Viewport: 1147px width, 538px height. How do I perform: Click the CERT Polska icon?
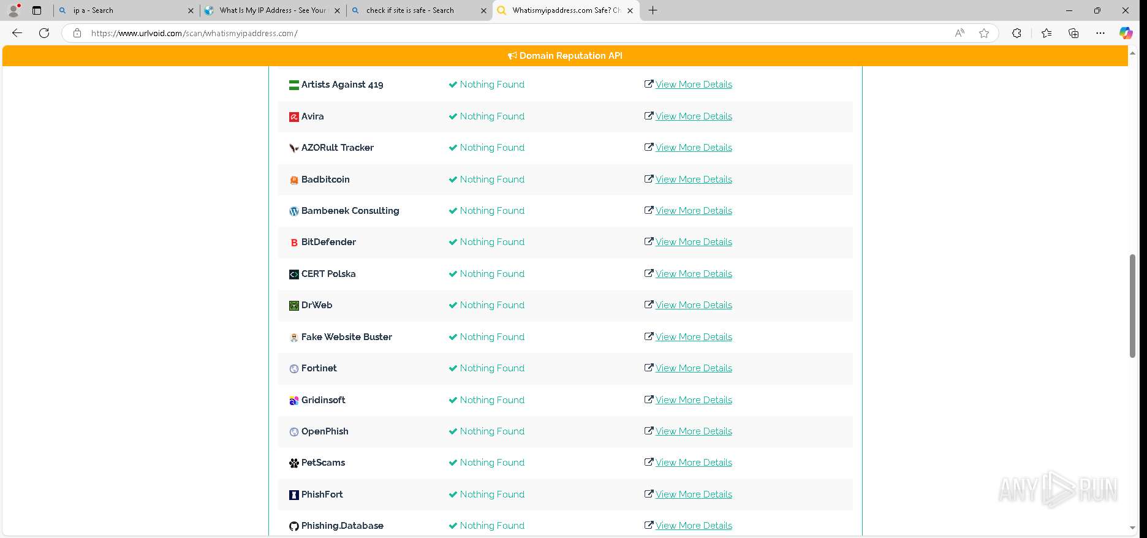click(x=294, y=275)
